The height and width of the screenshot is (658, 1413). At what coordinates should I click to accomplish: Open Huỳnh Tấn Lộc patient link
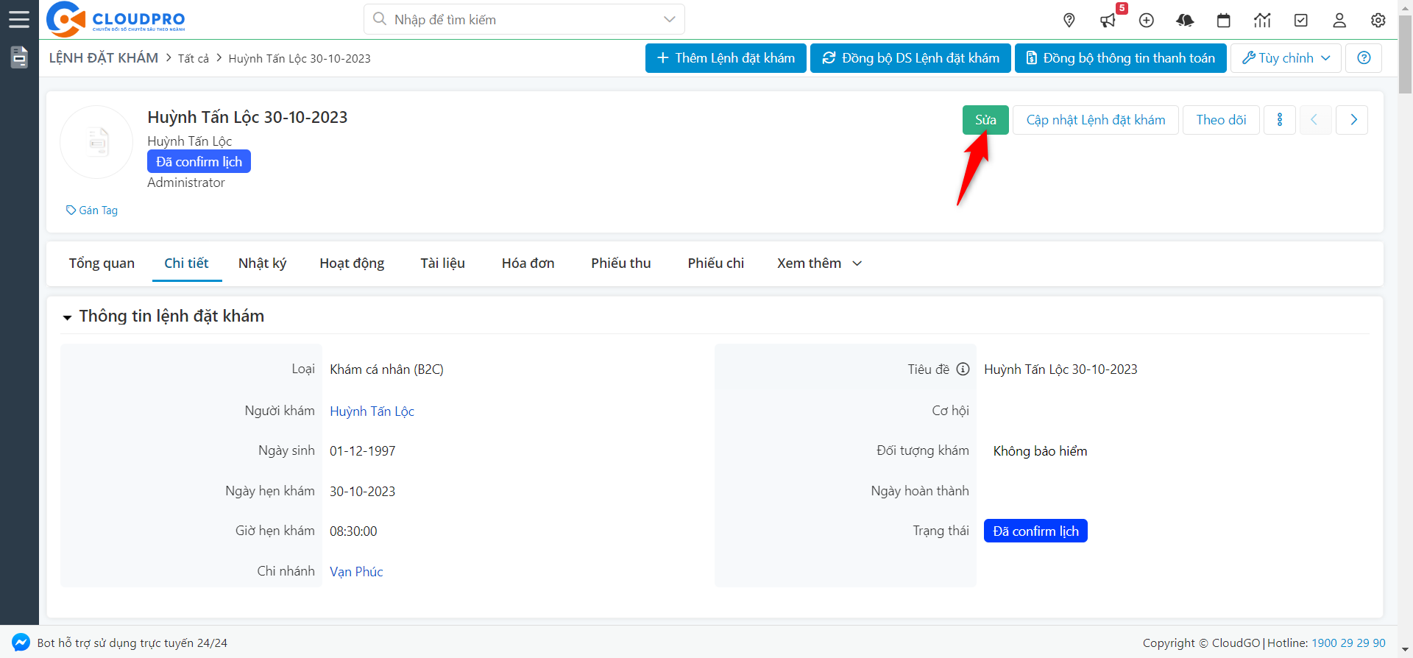tap(372, 411)
